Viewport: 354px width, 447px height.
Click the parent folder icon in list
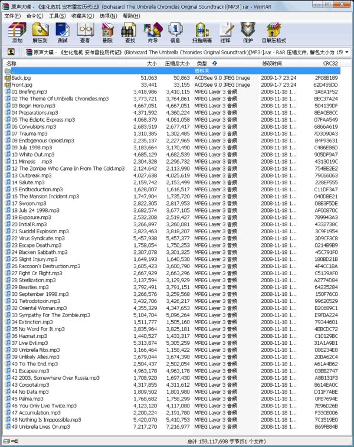coord(8,71)
